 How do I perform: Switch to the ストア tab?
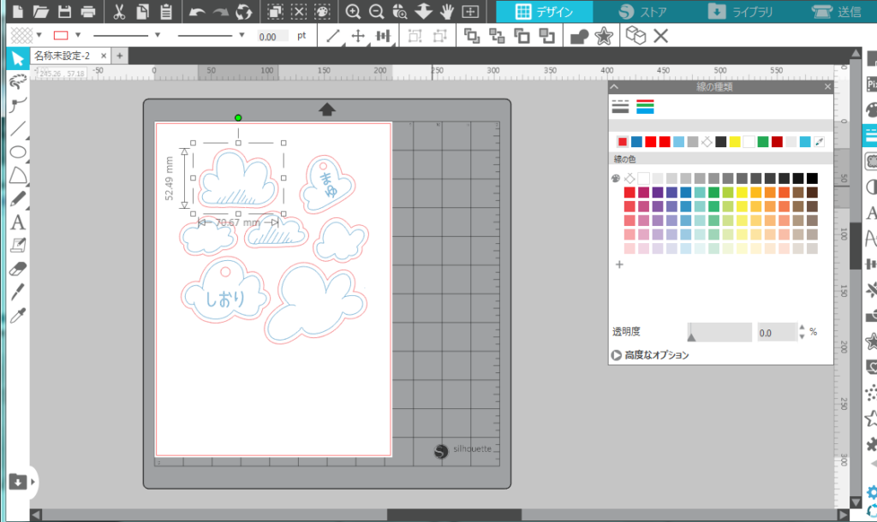pos(642,11)
